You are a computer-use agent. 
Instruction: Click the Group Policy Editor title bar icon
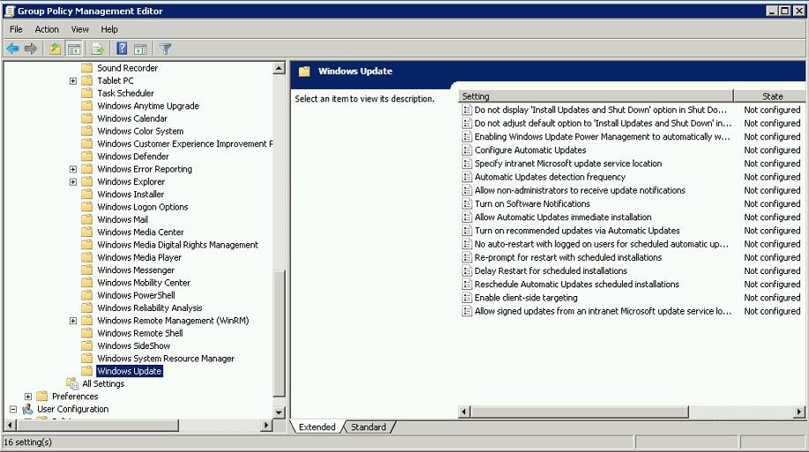pos(10,11)
